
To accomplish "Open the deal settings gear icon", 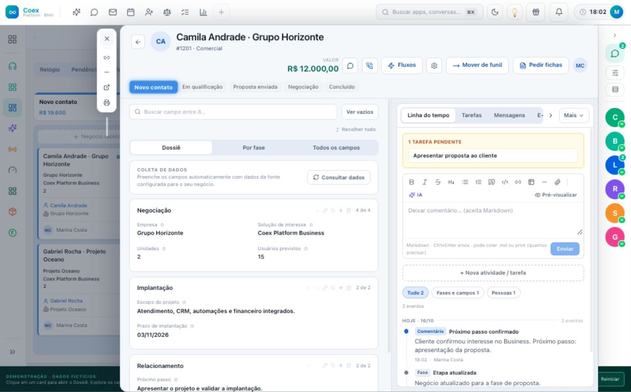I will (x=434, y=66).
